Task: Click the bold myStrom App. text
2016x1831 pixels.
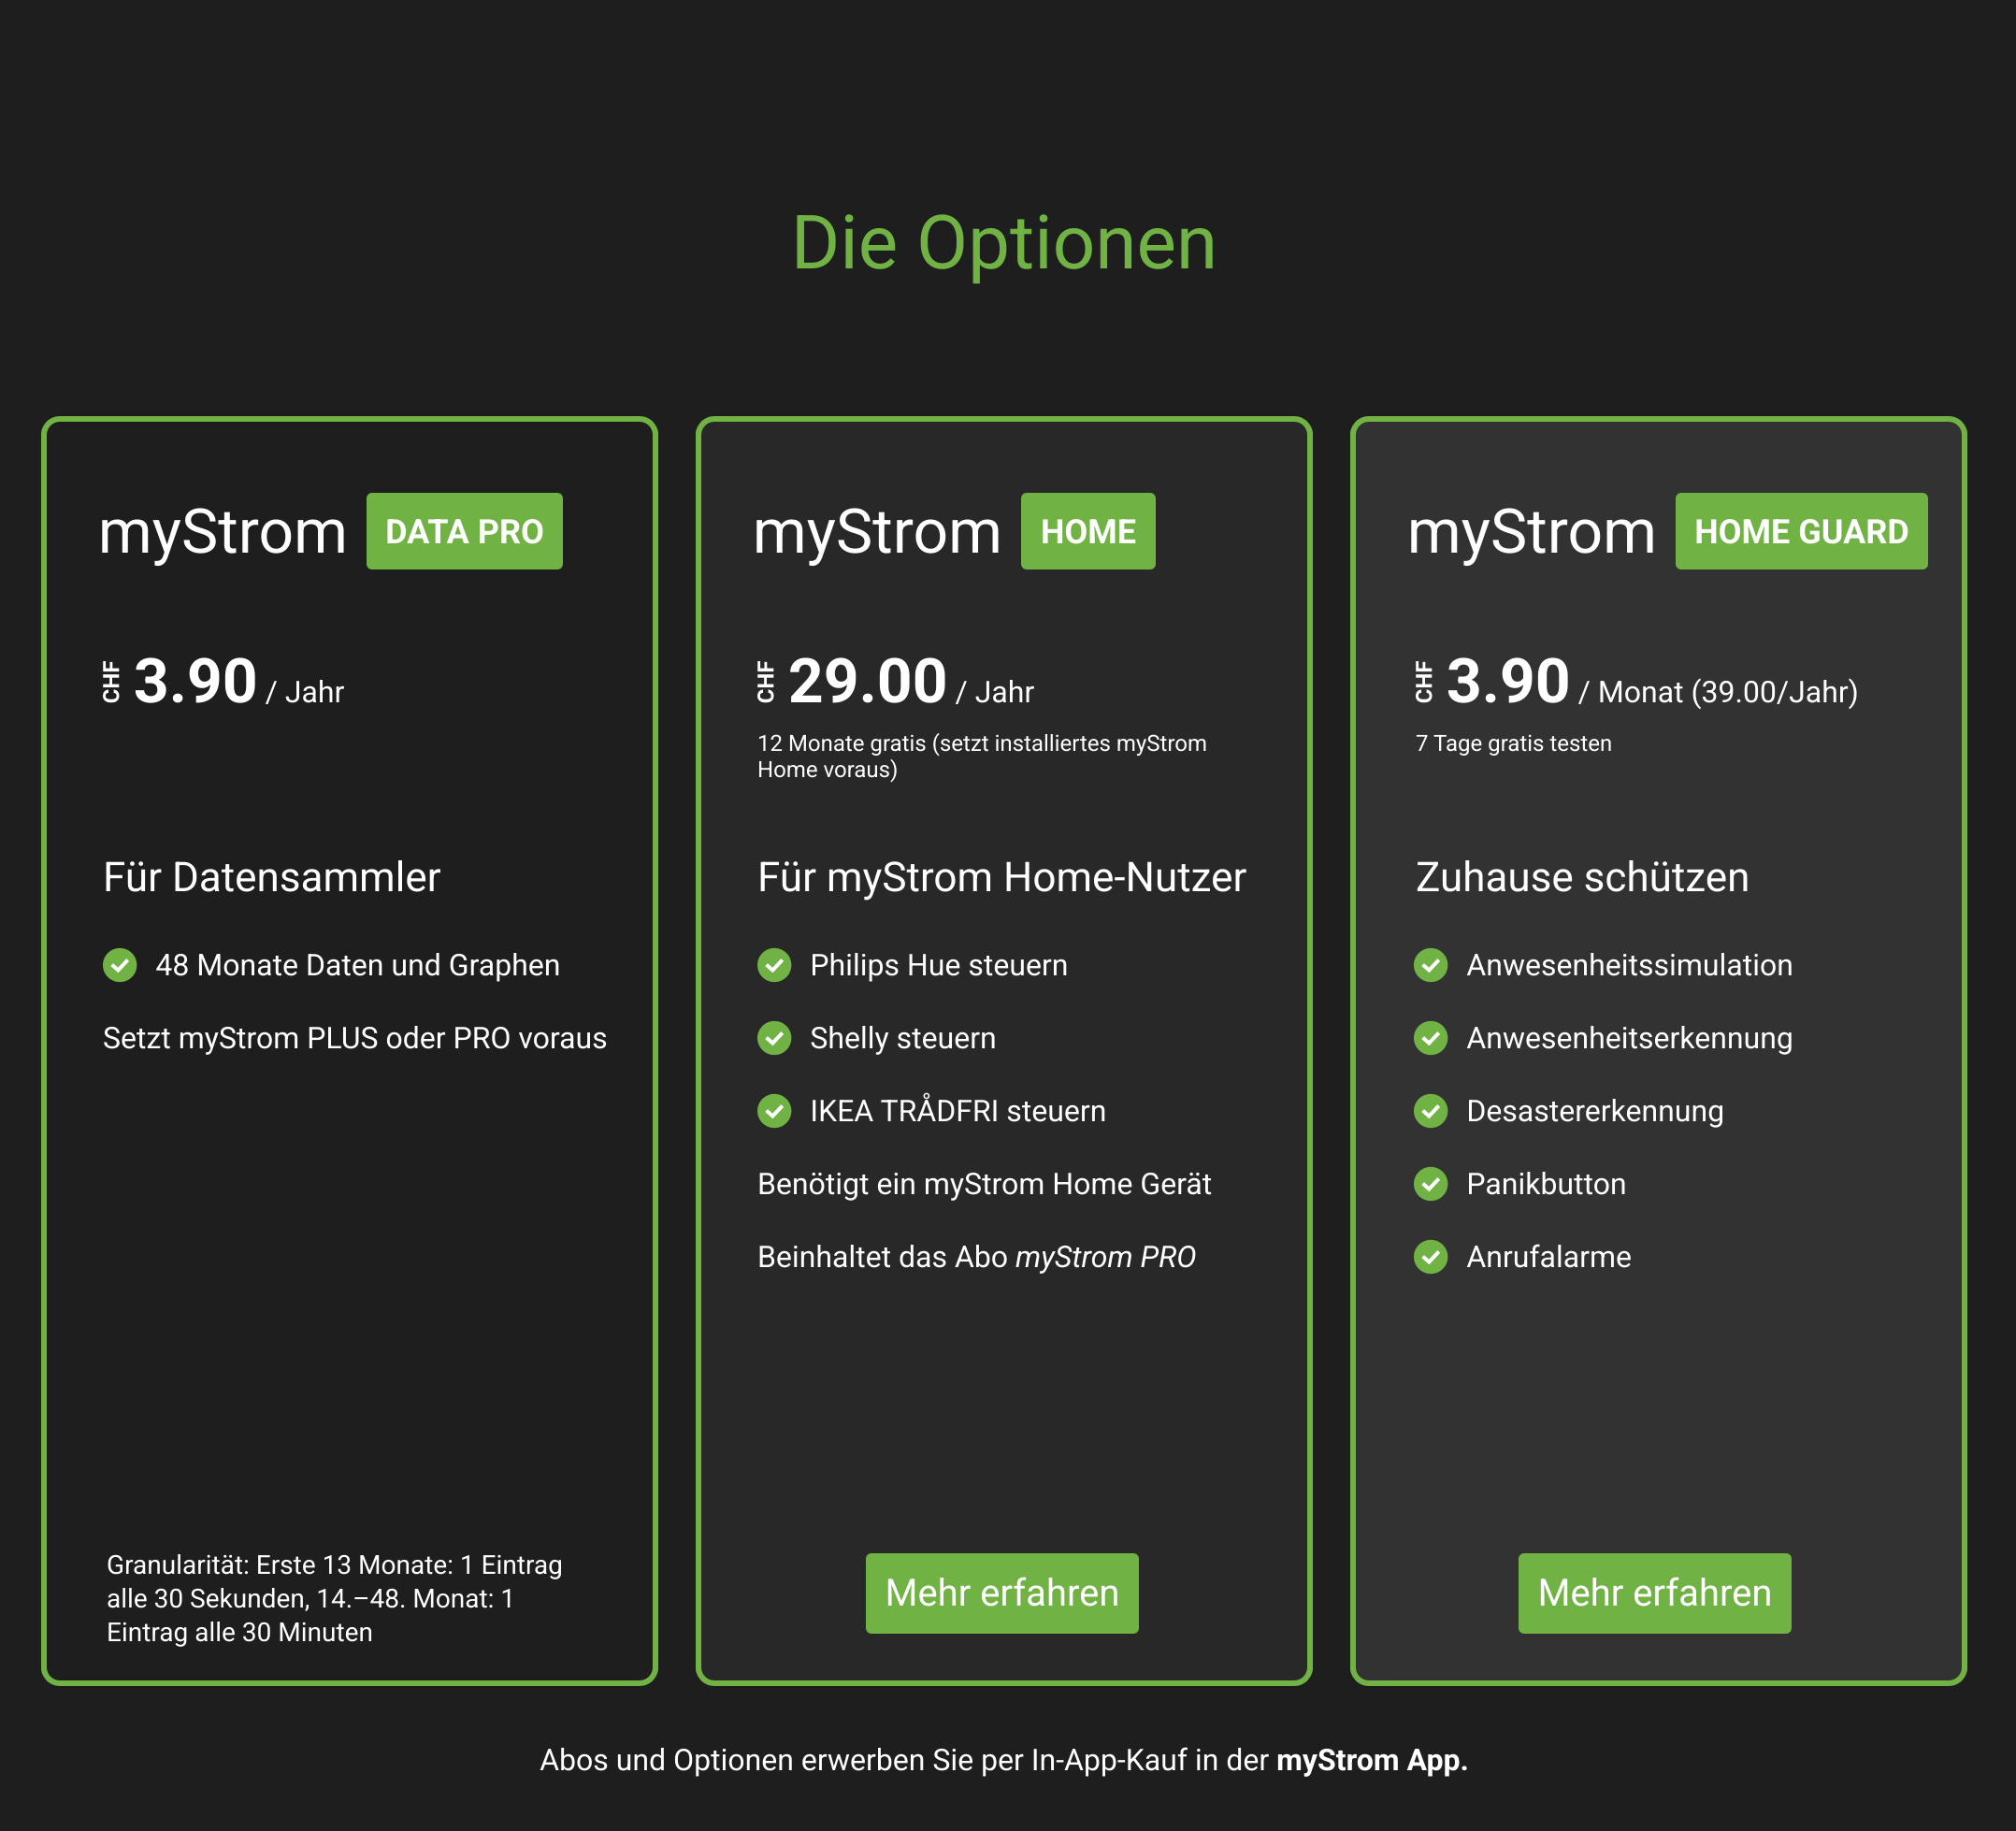Action: click(1371, 1760)
